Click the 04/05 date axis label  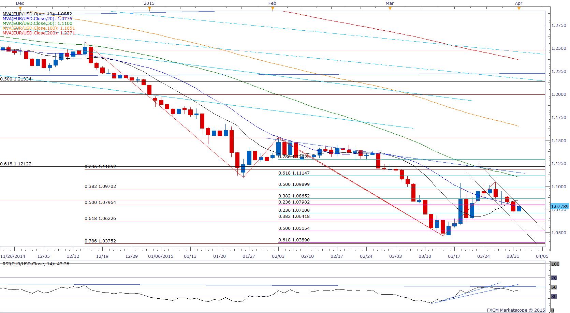tap(542, 256)
